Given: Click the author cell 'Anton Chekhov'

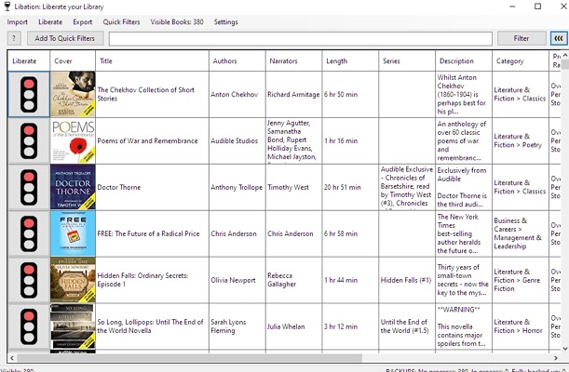Looking at the screenshot, I should coord(237,94).
